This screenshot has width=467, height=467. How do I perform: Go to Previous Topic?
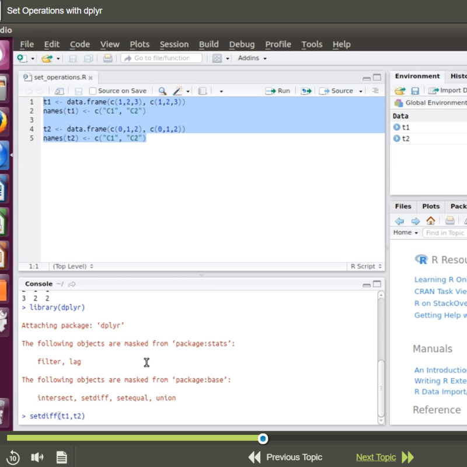285,457
